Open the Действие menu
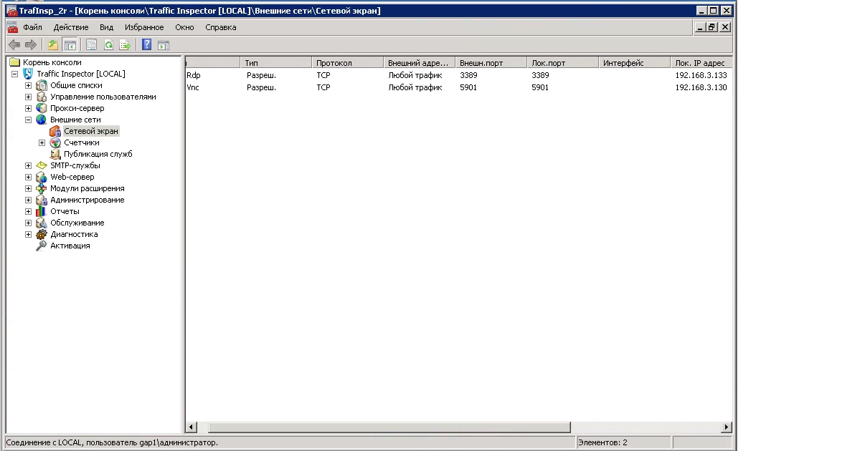855x451 pixels. [71, 27]
